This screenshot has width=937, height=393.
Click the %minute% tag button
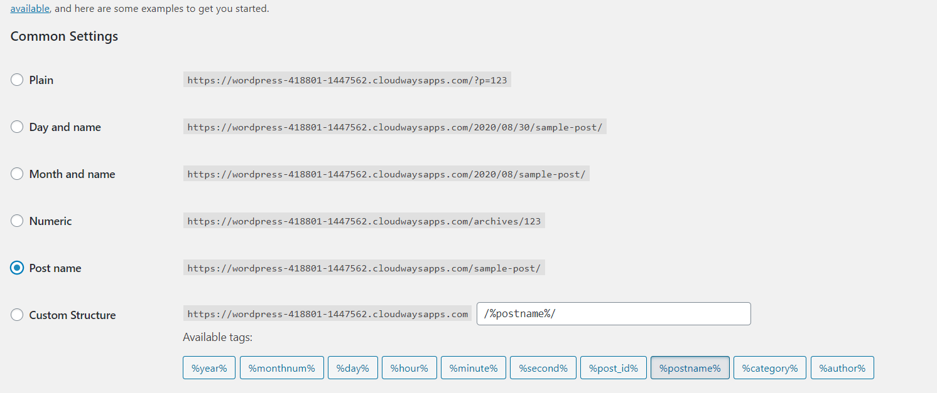[x=473, y=368]
